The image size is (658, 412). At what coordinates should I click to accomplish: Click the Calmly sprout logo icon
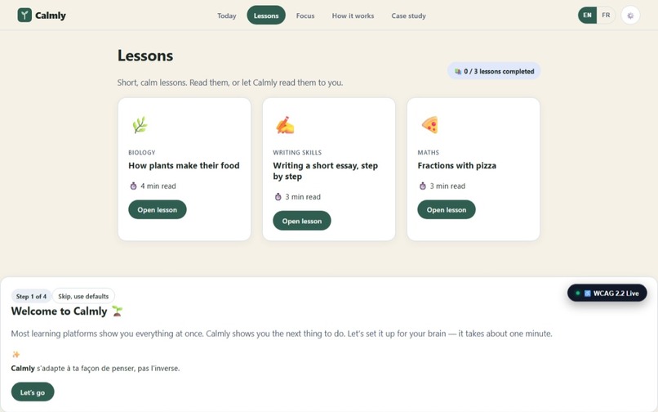[24, 16]
